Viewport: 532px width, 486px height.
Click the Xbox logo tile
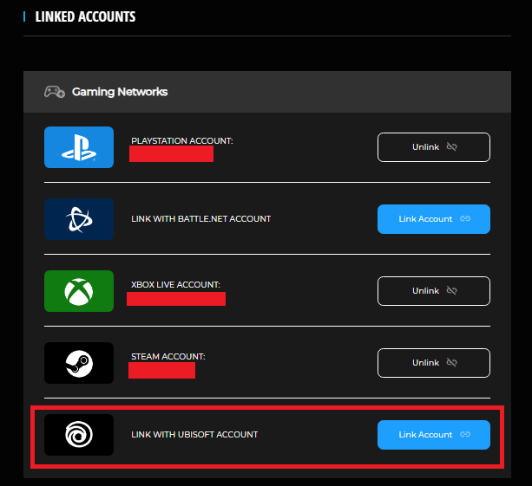click(79, 291)
